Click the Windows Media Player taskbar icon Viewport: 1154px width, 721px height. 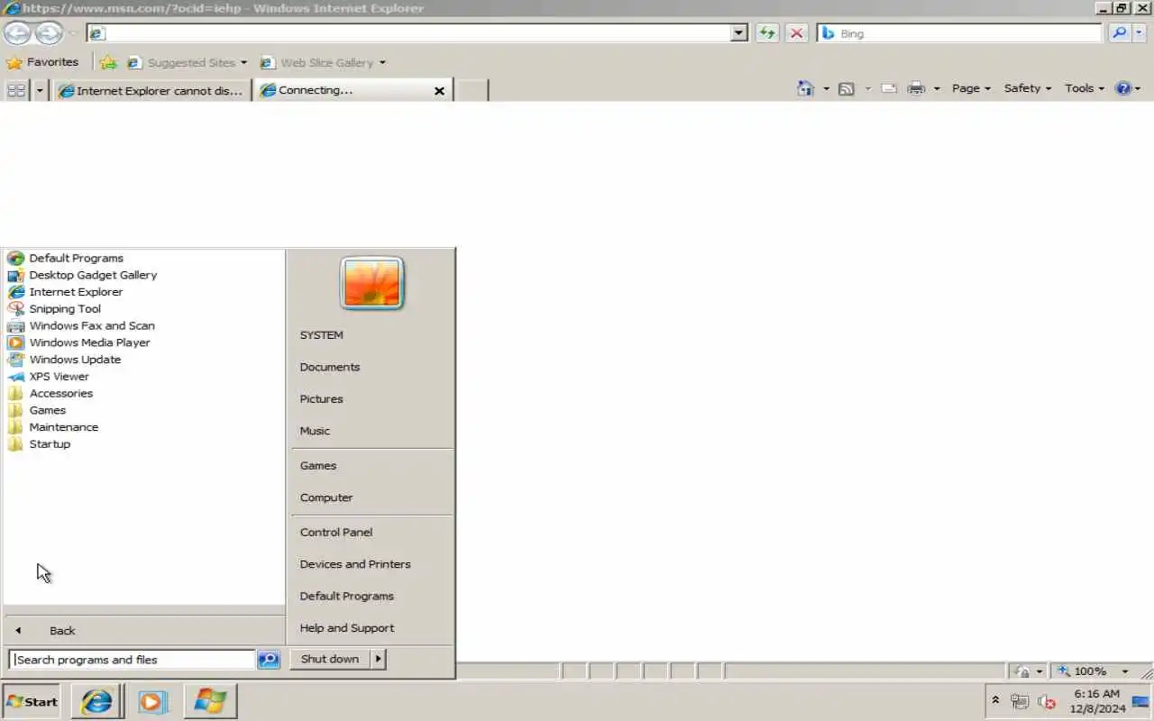[x=152, y=701]
